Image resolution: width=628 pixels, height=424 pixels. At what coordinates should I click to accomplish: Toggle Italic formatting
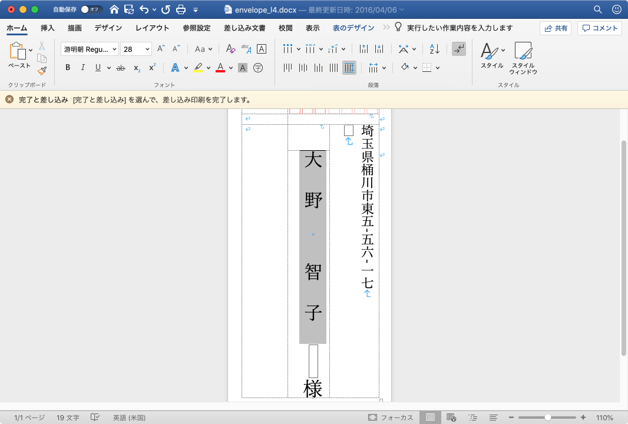(x=83, y=68)
